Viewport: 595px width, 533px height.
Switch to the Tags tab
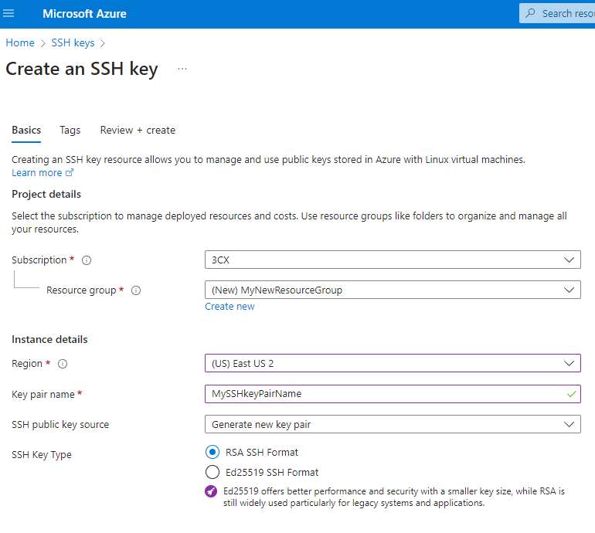click(x=70, y=131)
